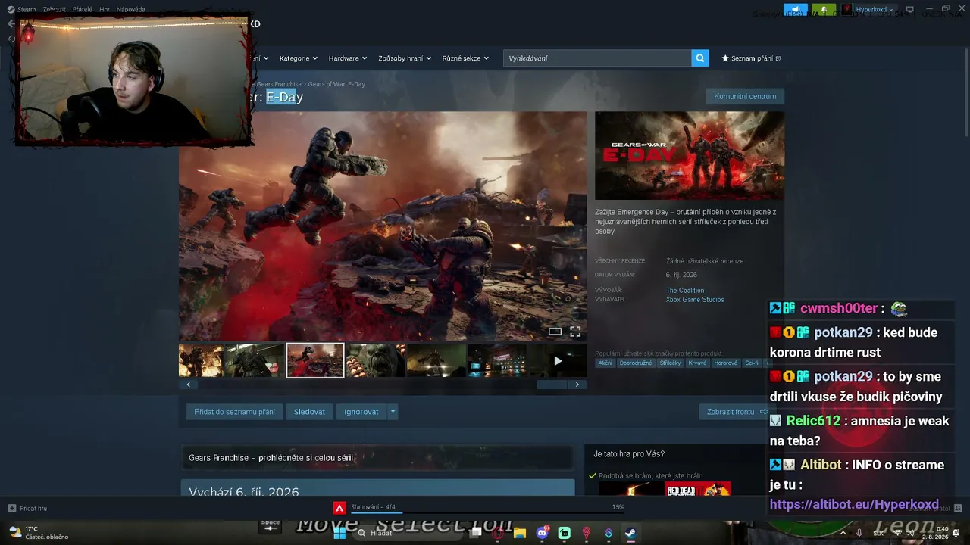970x545 pixels.
Task: Open the Gears of War E-Day capsule image
Action: coord(690,156)
